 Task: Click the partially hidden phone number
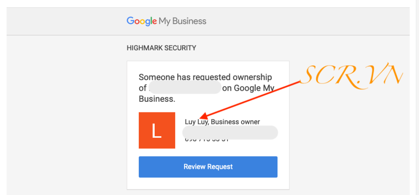tap(207, 140)
